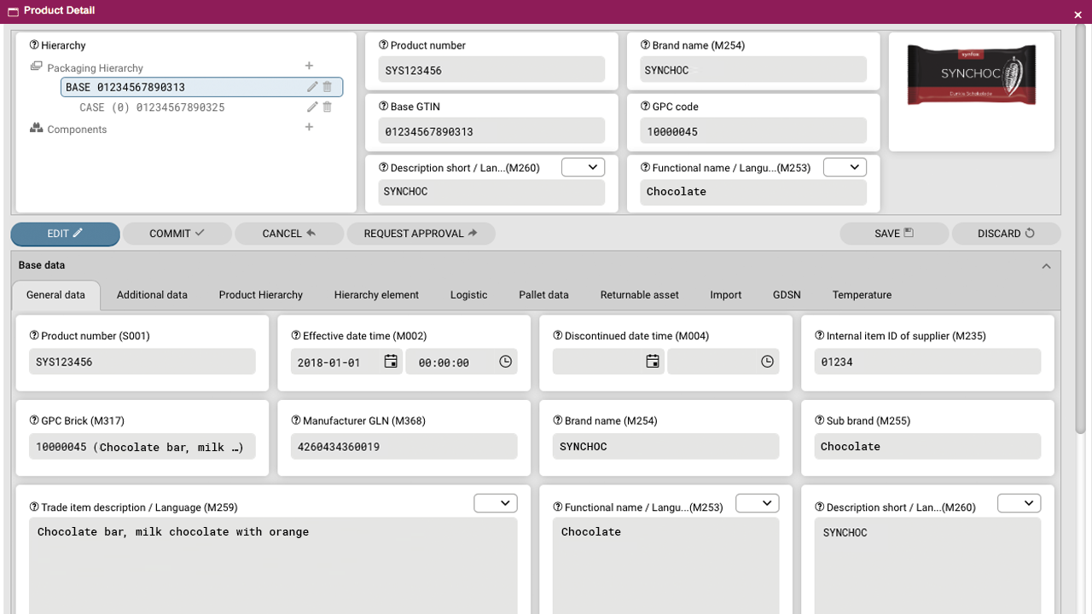Screen dimensions: 1092x614
Task: Click the GPC Brick input field
Action: point(142,447)
